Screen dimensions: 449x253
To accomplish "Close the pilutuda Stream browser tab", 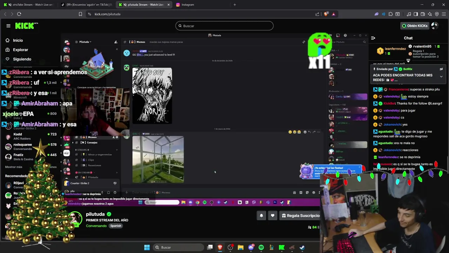I will coord(168,5).
